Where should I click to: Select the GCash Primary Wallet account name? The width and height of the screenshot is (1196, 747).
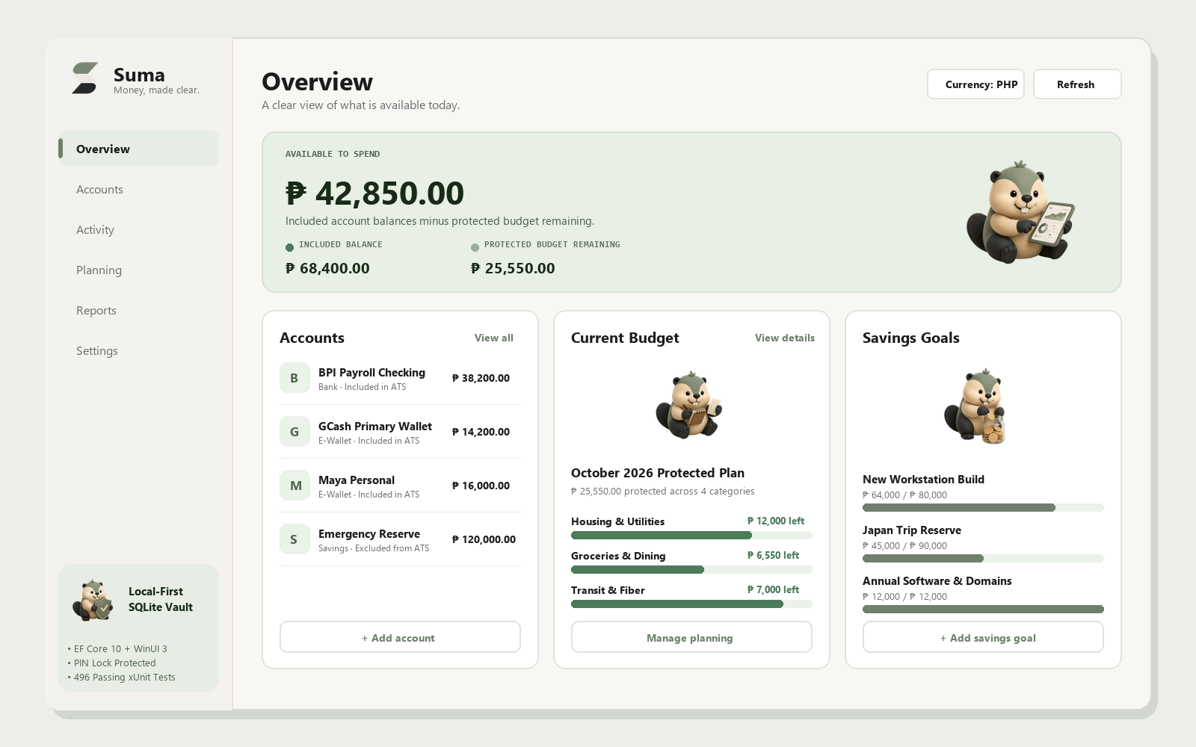(x=375, y=426)
